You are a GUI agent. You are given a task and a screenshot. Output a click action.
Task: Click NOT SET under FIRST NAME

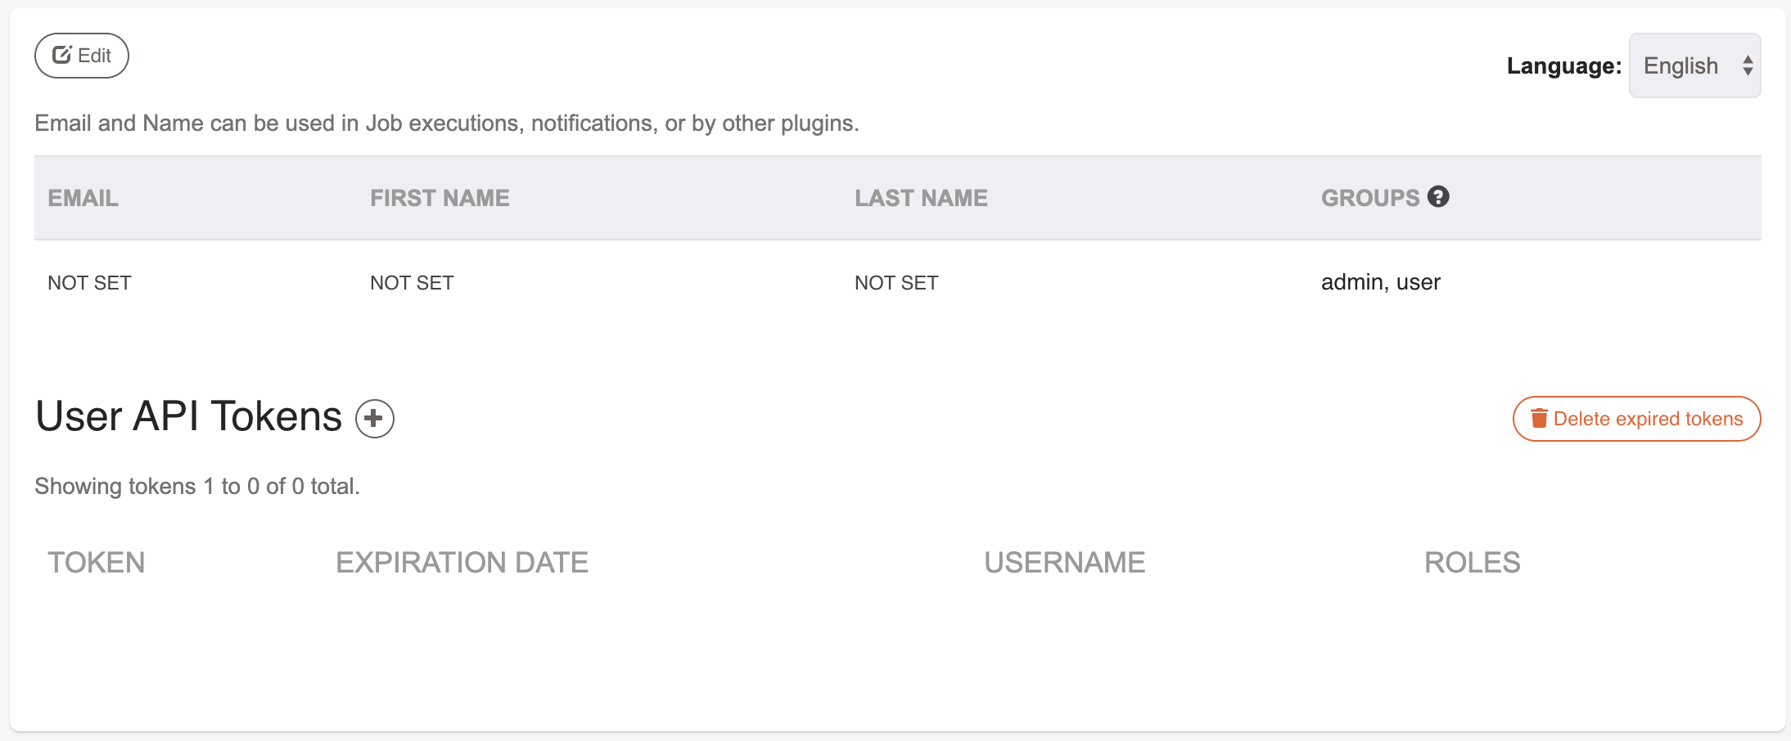tap(412, 281)
